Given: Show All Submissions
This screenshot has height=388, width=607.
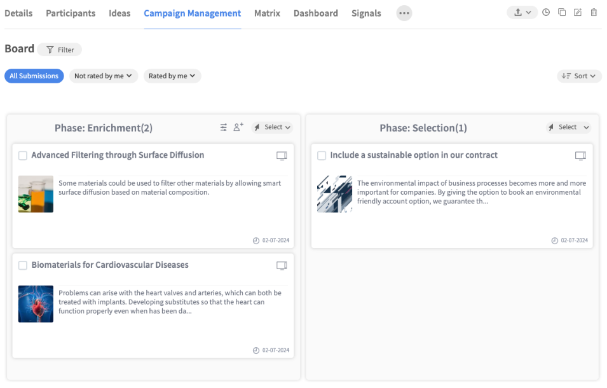Looking at the screenshot, I should [34, 76].
